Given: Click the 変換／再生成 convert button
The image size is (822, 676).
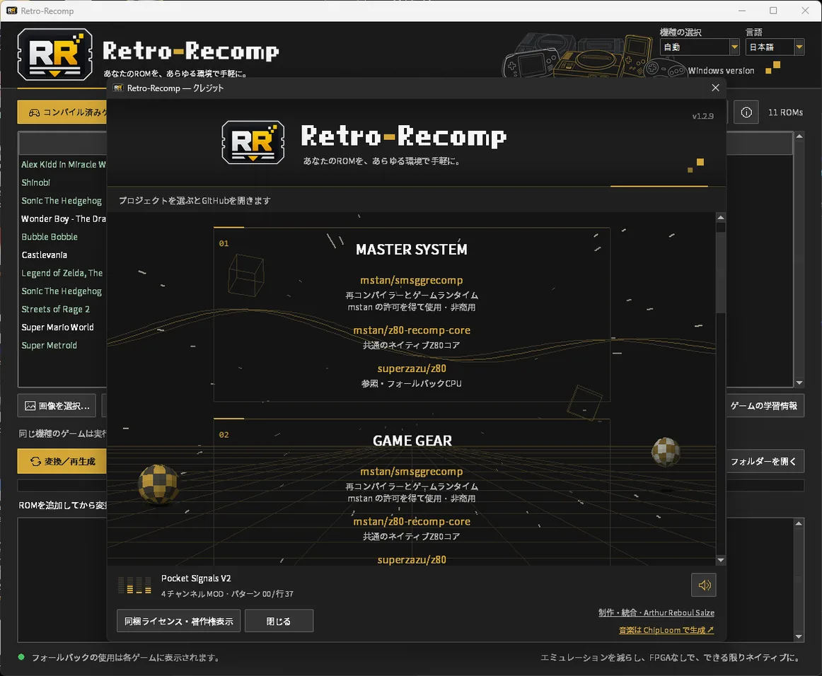Looking at the screenshot, I should (62, 461).
